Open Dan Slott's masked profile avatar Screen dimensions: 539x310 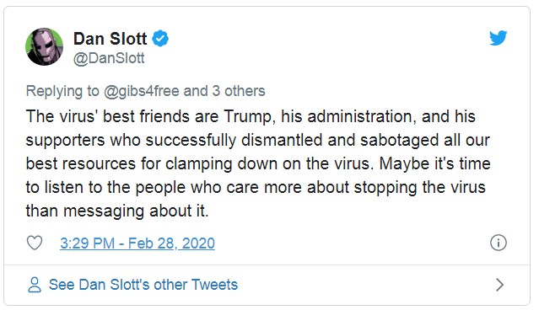45,46
